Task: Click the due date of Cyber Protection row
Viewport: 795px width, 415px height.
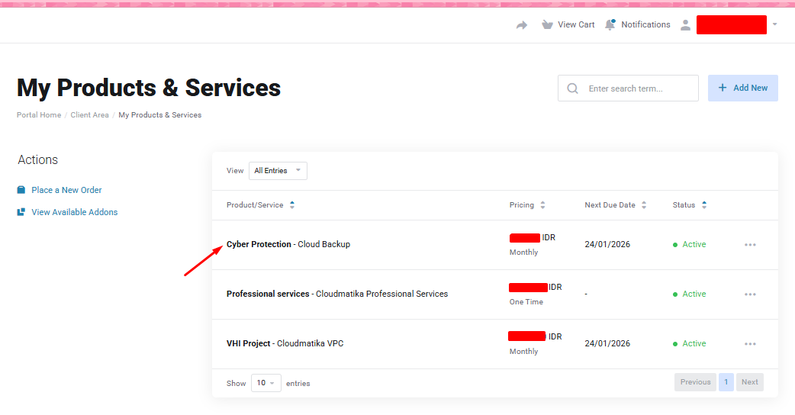Action: tap(607, 244)
